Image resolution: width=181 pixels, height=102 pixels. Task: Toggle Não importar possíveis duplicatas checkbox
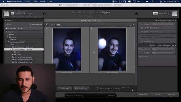(x=140, y=32)
